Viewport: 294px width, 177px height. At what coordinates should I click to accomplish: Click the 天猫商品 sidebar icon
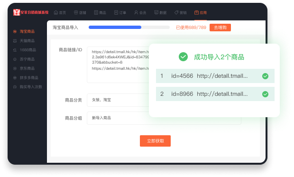coord(15,41)
